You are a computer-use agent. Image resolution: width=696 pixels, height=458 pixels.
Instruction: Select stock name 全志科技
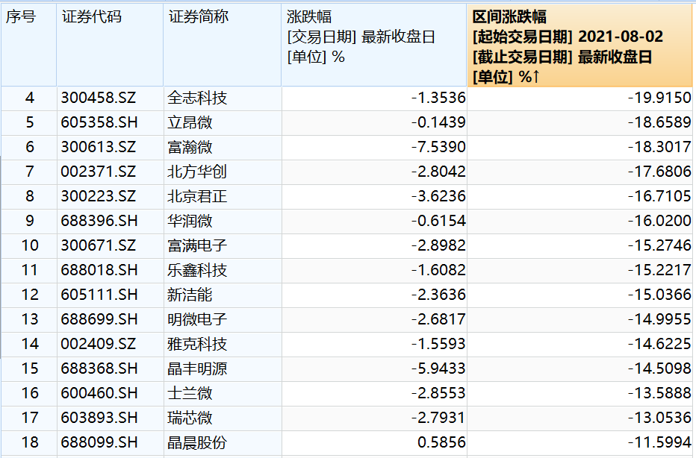[x=197, y=98]
